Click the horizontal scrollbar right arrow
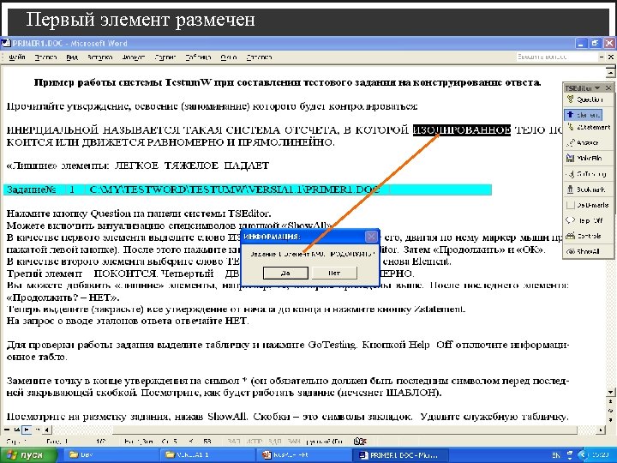This screenshot has height=463, width=617. click(601, 430)
